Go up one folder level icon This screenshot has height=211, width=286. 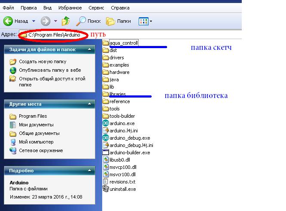click(x=66, y=21)
